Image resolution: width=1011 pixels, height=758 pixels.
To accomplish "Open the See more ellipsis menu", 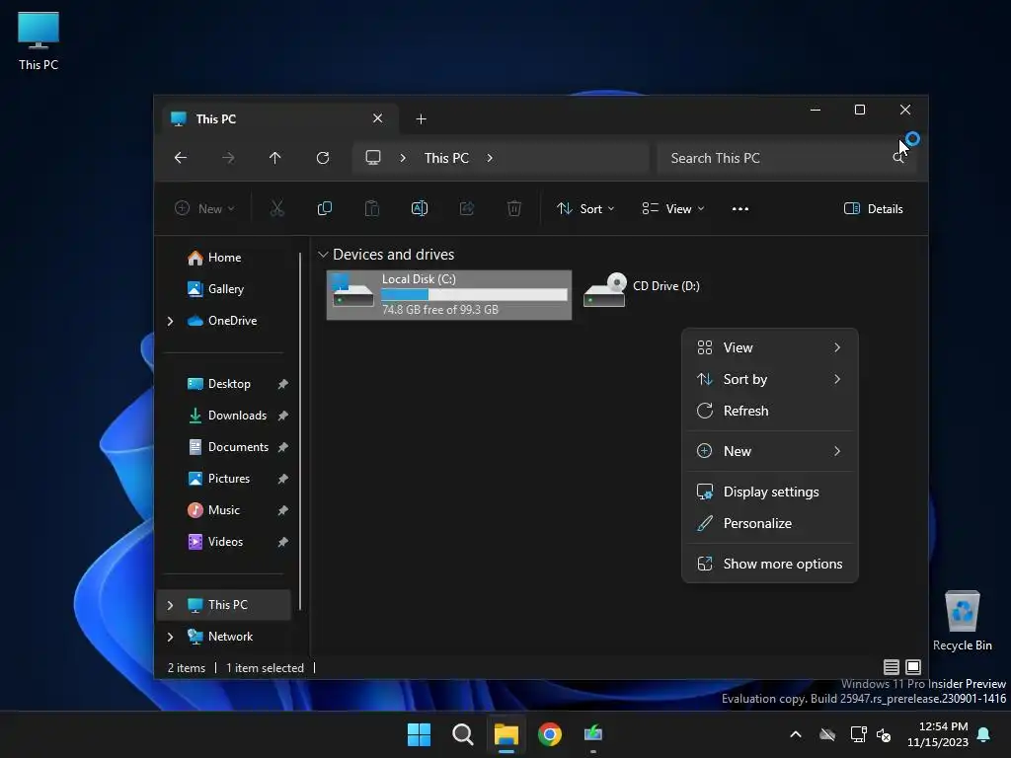I will coord(740,209).
